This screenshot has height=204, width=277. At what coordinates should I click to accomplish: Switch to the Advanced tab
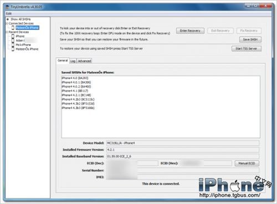pyautogui.click(x=84, y=61)
